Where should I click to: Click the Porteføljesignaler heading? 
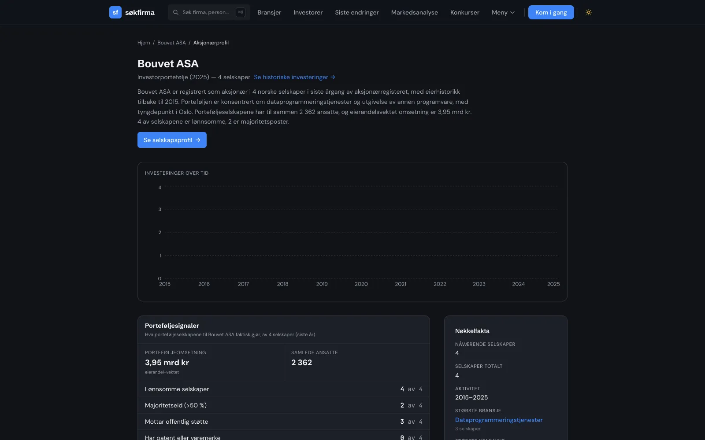coord(172,326)
